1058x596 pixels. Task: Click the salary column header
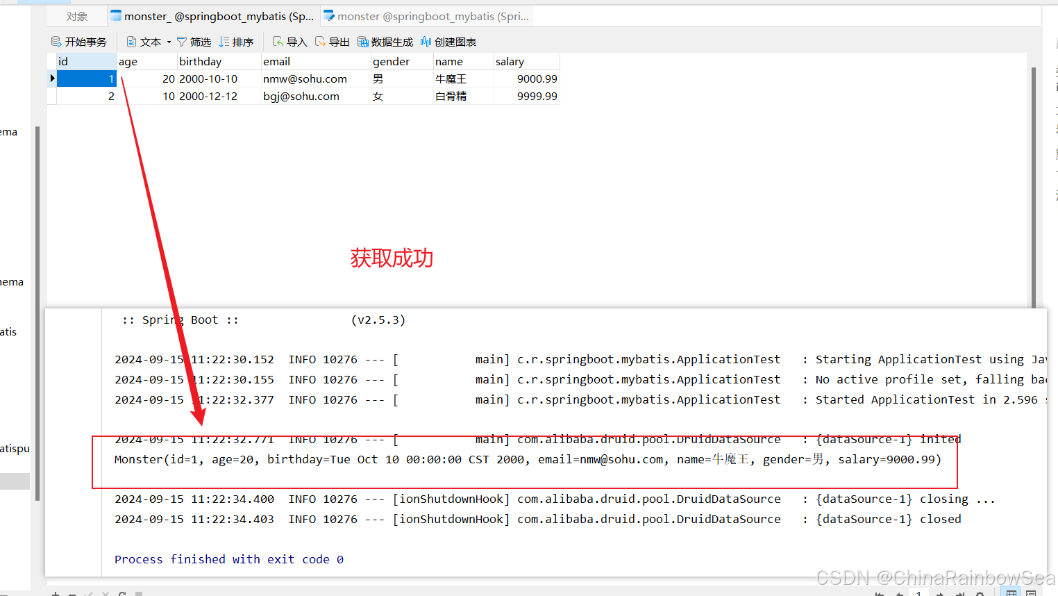click(x=526, y=62)
